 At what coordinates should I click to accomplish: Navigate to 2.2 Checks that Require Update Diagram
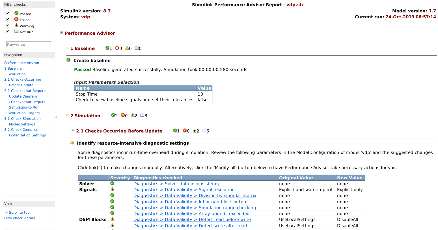(x=25, y=94)
